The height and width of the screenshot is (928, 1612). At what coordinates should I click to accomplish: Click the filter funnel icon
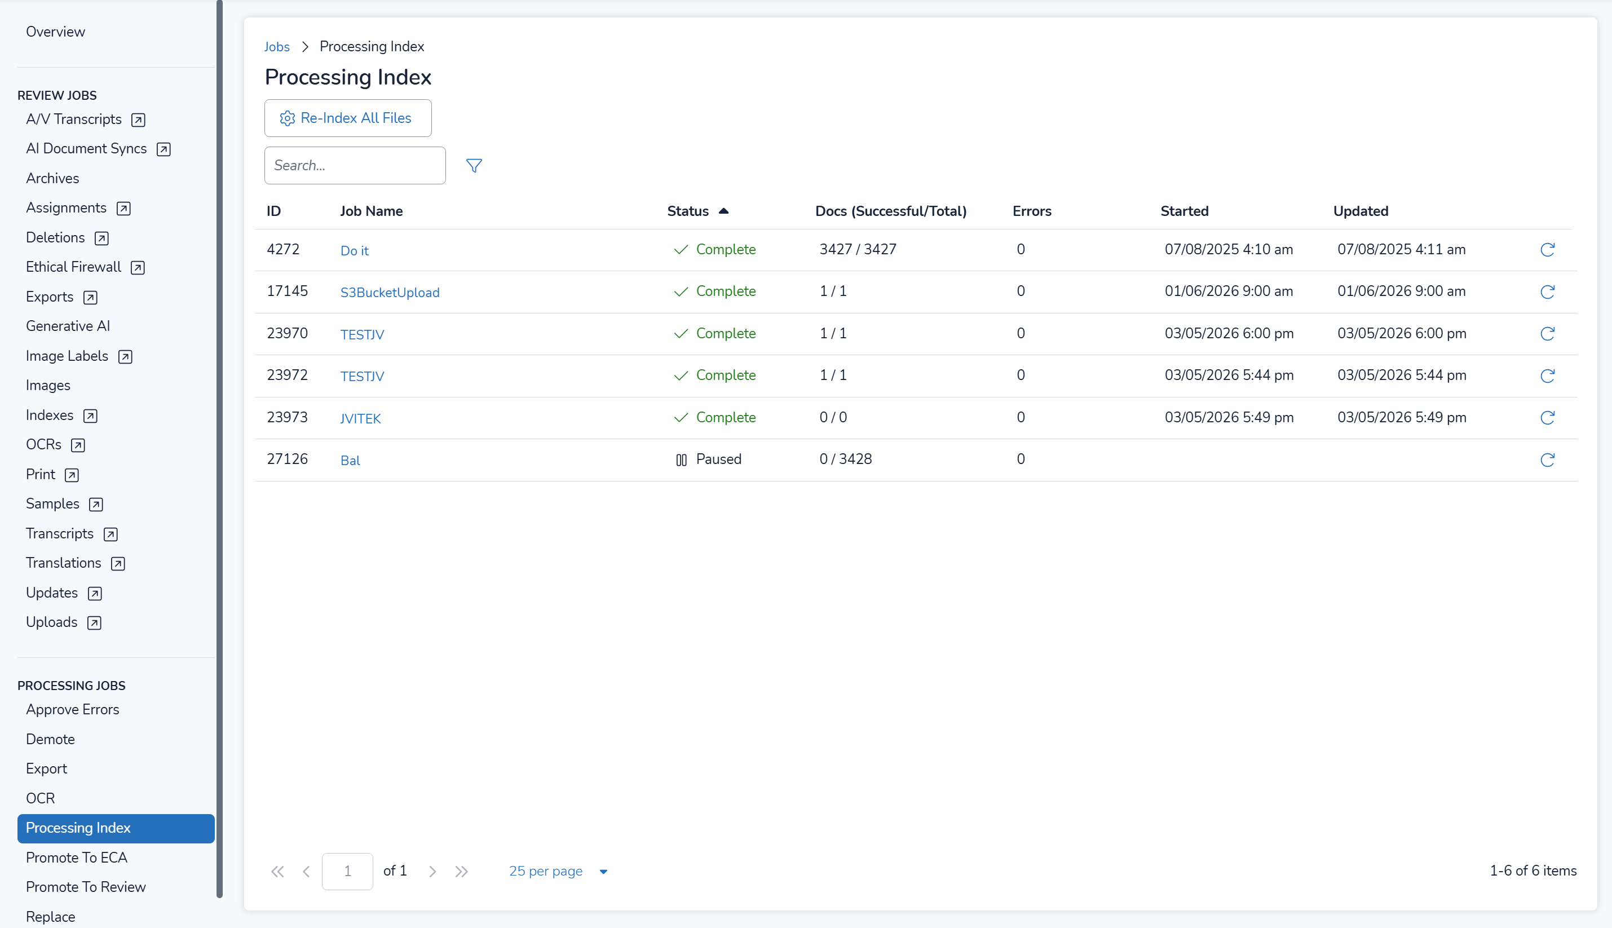tap(474, 166)
